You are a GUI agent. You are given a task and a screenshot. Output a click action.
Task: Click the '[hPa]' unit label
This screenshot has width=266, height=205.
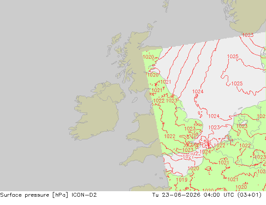(60, 195)
